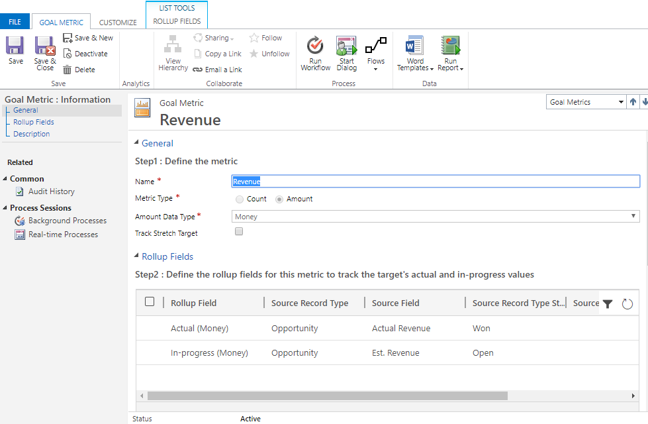Open the View Hierarchy tool
The height and width of the screenshot is (424, 648).
coord(173,53)
